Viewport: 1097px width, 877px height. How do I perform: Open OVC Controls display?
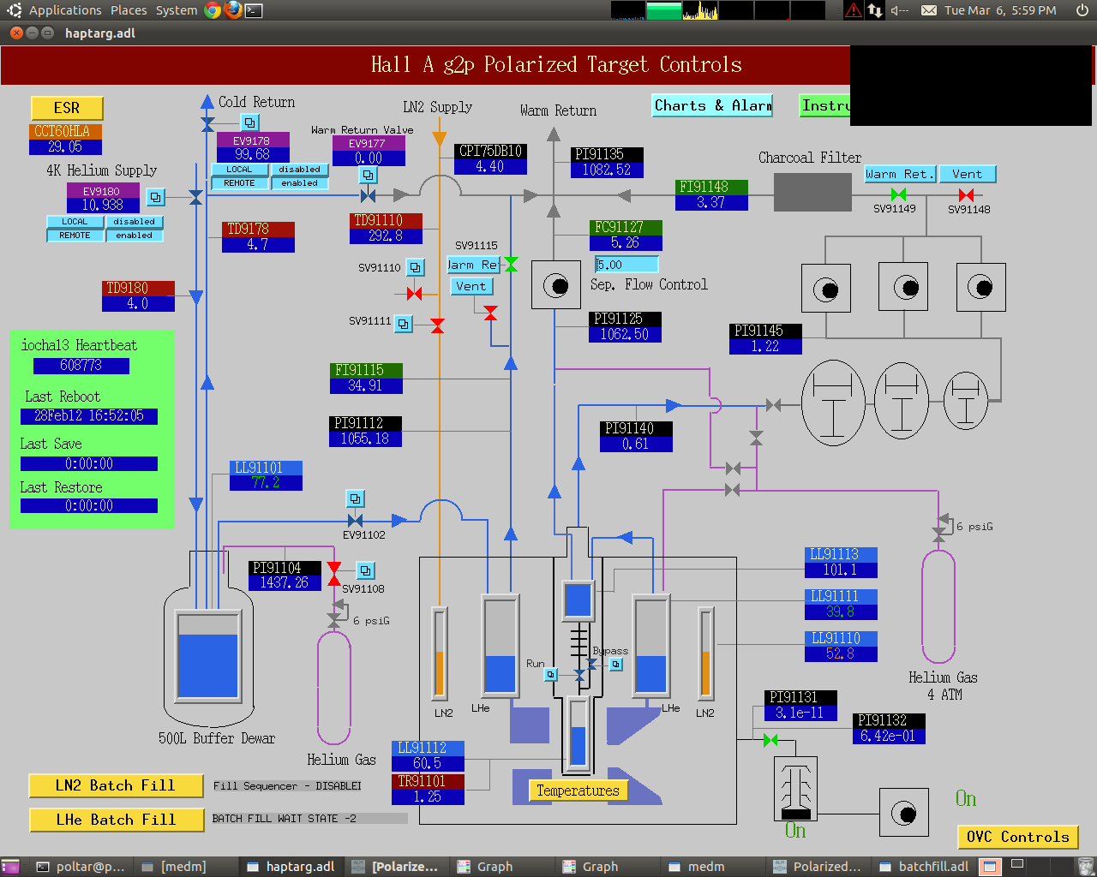[x=1017, y=837]
